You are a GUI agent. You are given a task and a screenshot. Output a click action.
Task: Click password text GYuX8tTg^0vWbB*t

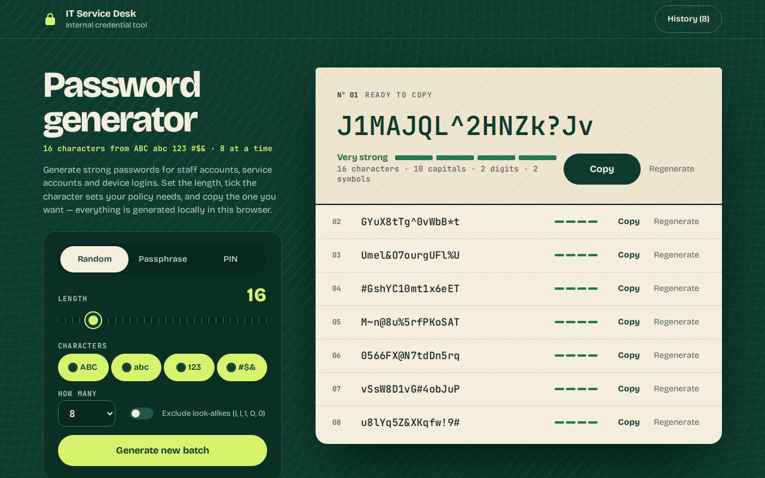point(411,222)
